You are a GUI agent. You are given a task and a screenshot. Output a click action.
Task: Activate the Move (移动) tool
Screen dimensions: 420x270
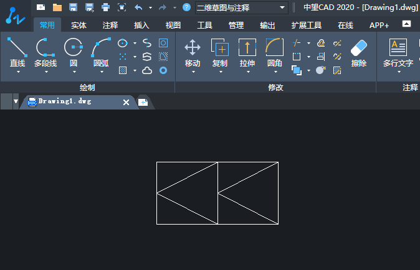click(193, 52)
